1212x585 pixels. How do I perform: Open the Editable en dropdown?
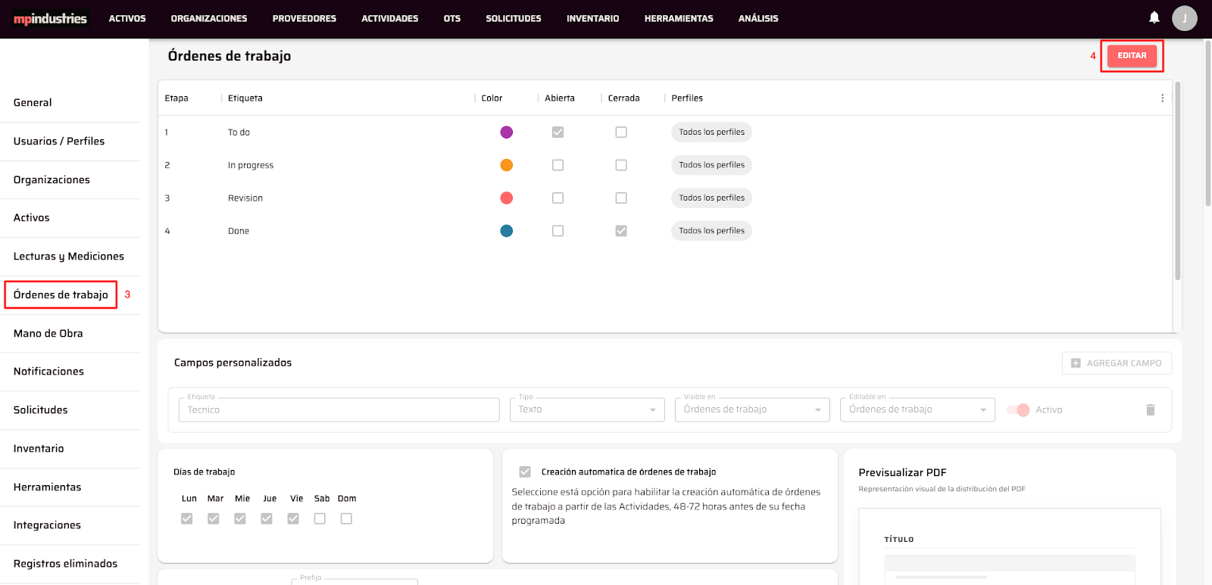point(917,409)
